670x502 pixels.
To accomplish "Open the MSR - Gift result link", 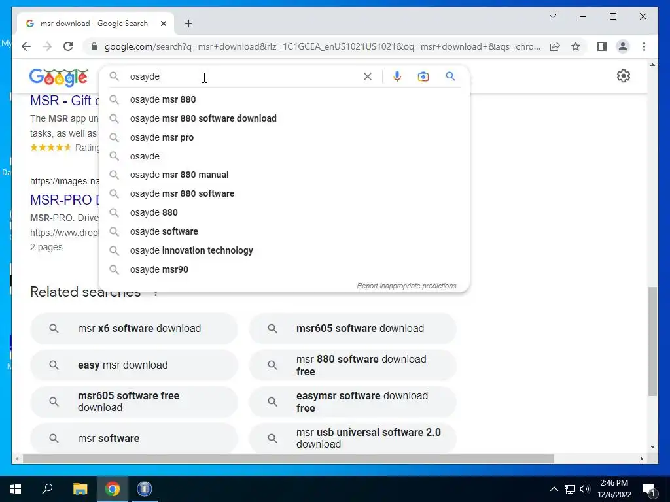I will (64, 101).
